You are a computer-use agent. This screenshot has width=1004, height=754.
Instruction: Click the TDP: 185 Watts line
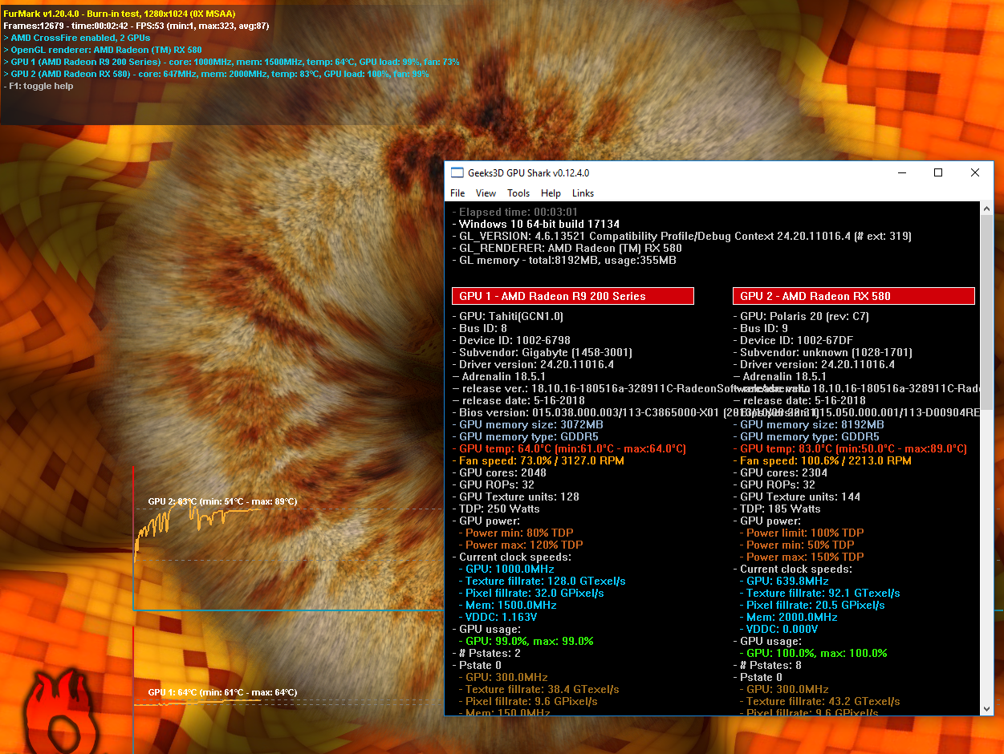pos(777,509)
